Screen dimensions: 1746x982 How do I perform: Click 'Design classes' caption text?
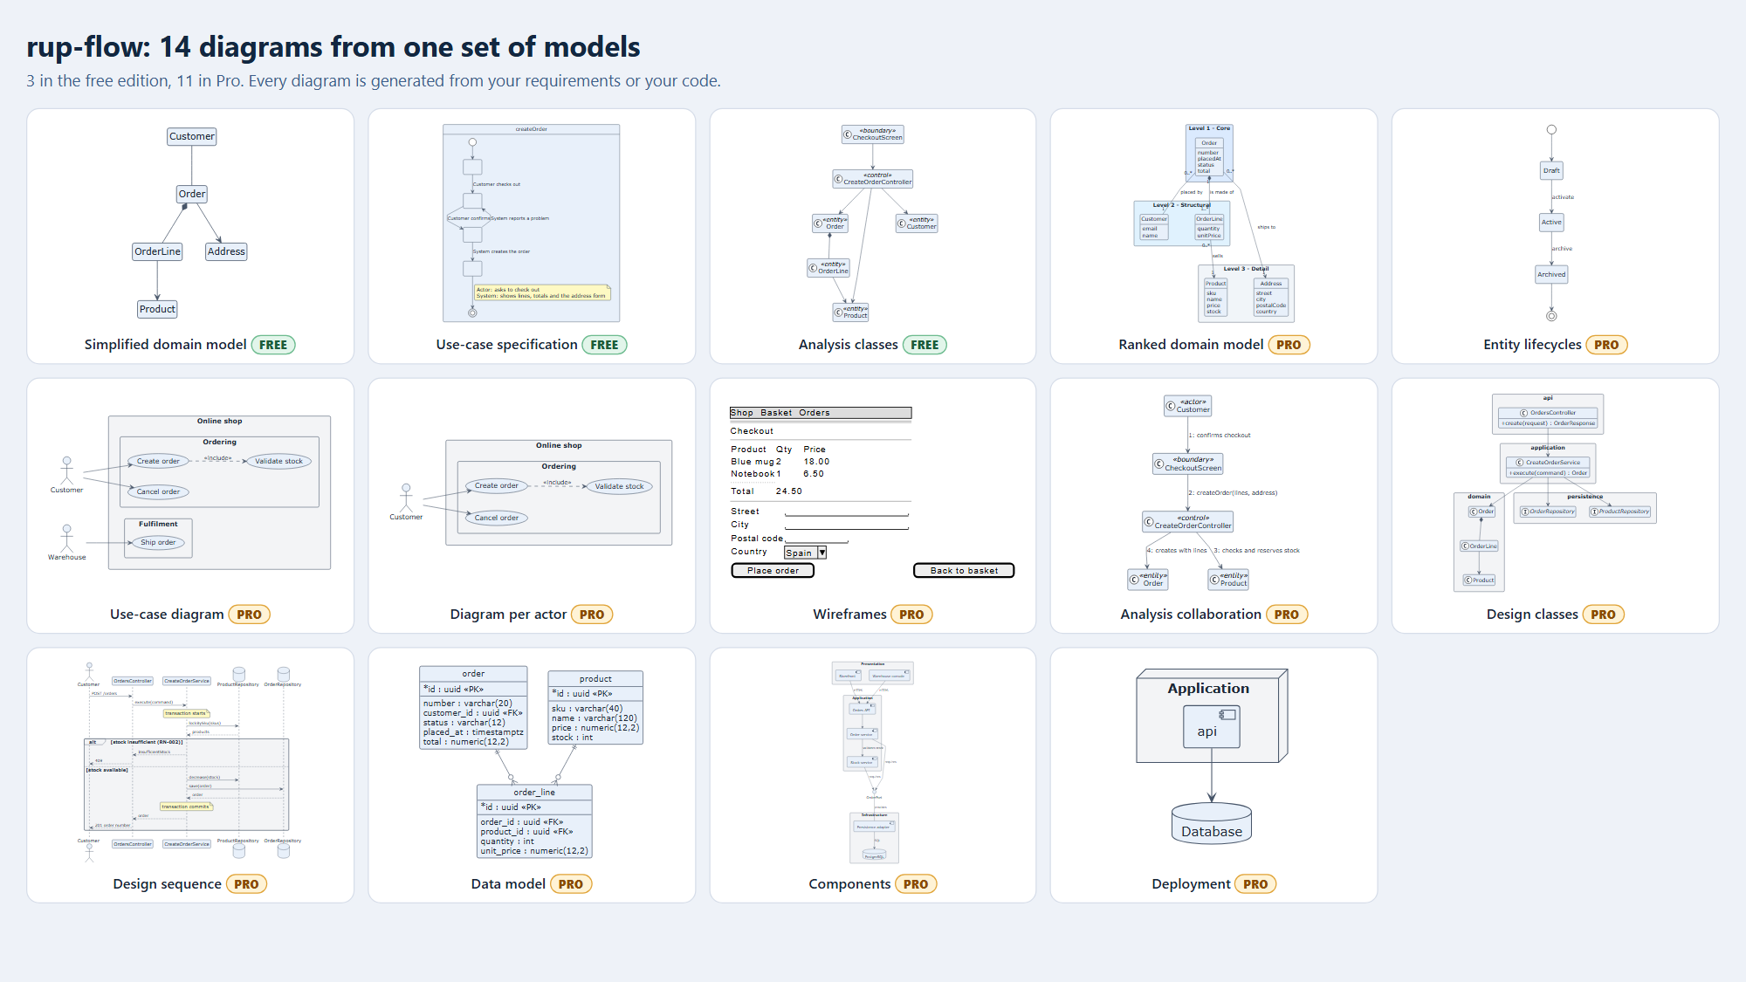tap(1532, 615)
